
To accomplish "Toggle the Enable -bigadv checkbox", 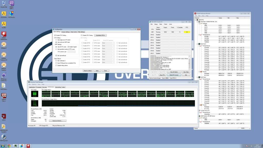I will [68, 47].
